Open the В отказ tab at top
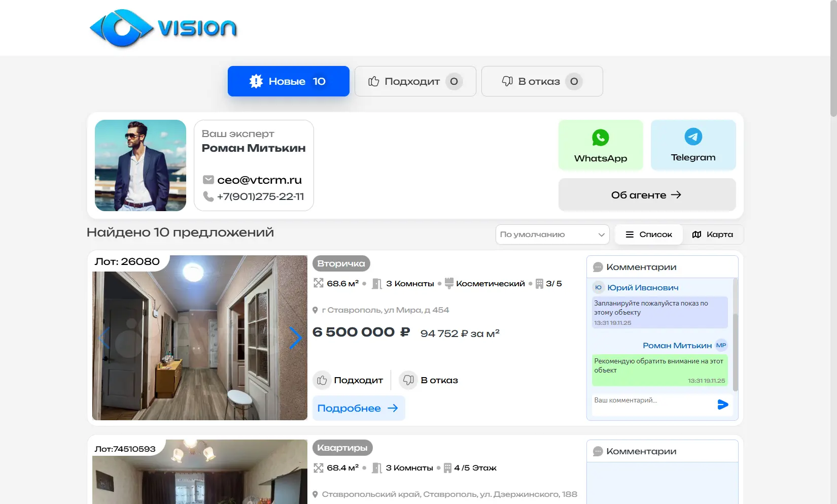837x504 pixels. (x=542, y=81)
